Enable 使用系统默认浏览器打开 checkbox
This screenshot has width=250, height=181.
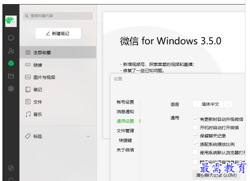(195, 152)
